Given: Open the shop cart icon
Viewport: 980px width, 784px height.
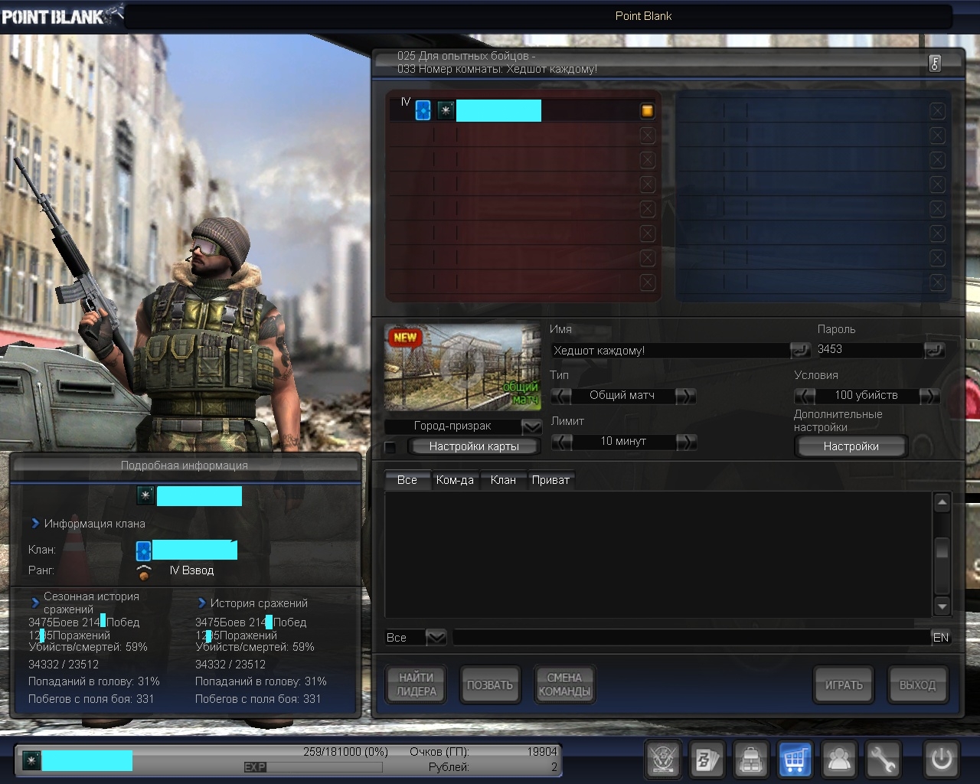Looking at the screenshot, I should point(795,760).
